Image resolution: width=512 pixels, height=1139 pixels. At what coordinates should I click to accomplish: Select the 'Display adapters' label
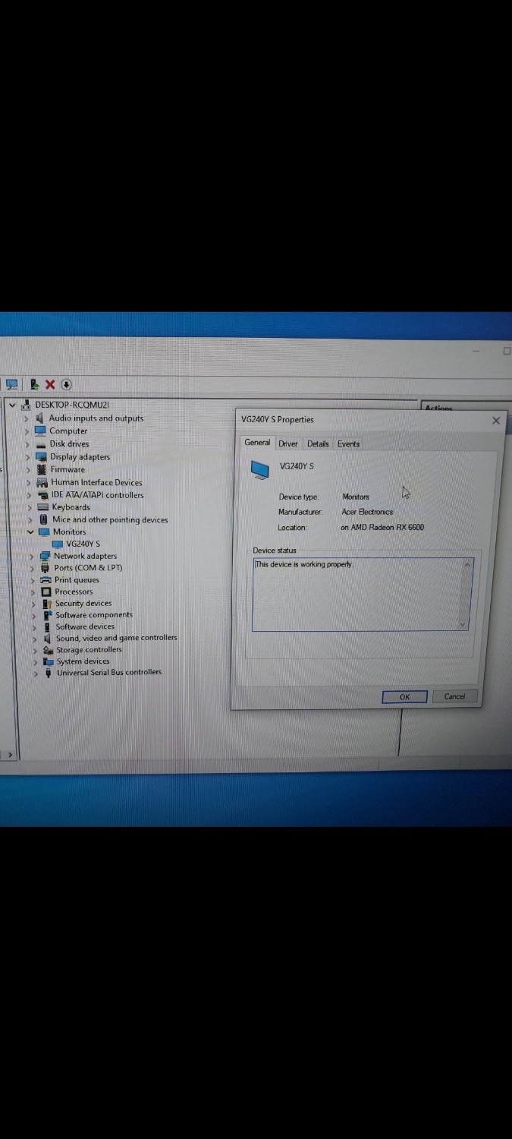pos(80,457)
